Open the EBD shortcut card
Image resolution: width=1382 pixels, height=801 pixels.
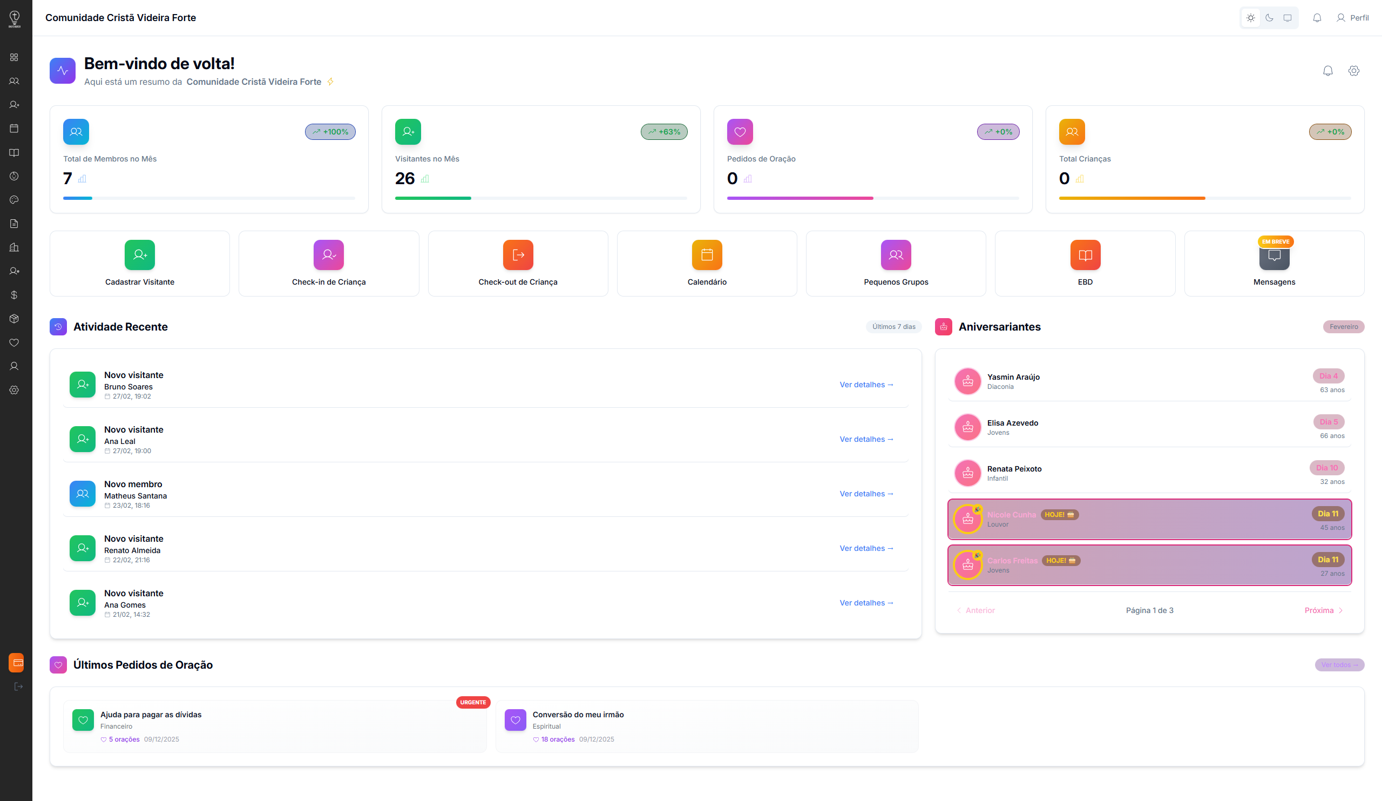pos(1085,264)
